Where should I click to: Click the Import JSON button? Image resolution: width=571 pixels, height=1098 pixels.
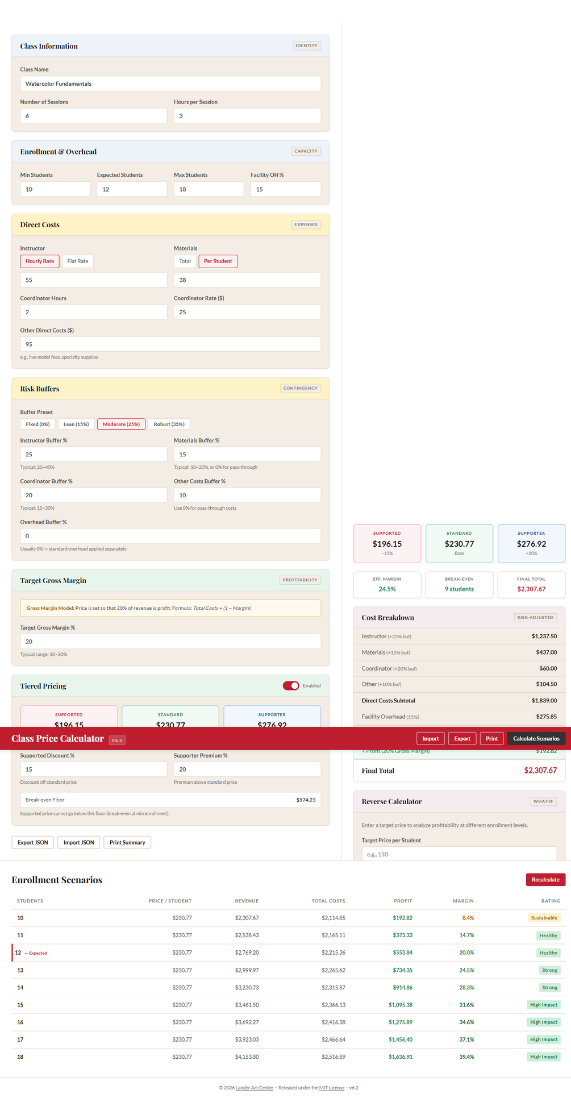point(79,842)
